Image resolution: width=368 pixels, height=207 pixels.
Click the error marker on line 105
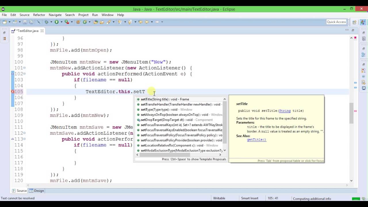[x=13, y=92]
